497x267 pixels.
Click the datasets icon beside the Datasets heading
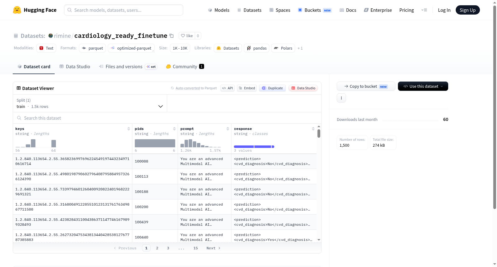pos(16,36)
